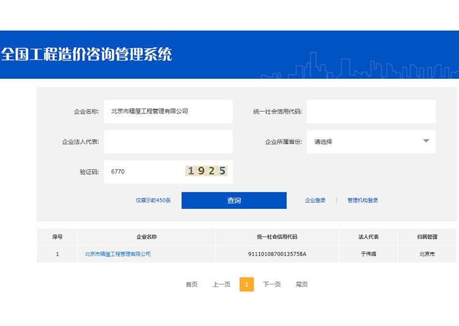
Task: Go to 上一页 in pagination
Action: pos(222,284)
